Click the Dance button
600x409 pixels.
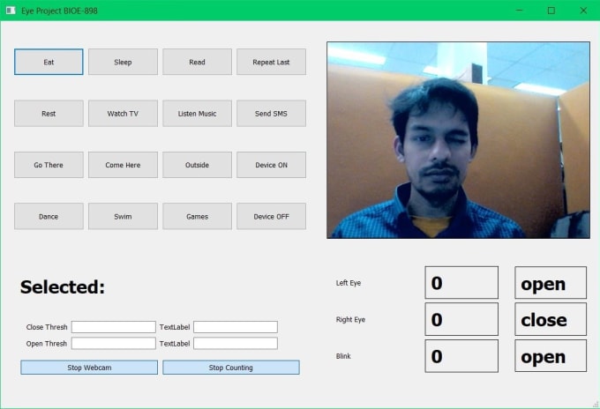(49, 216)
